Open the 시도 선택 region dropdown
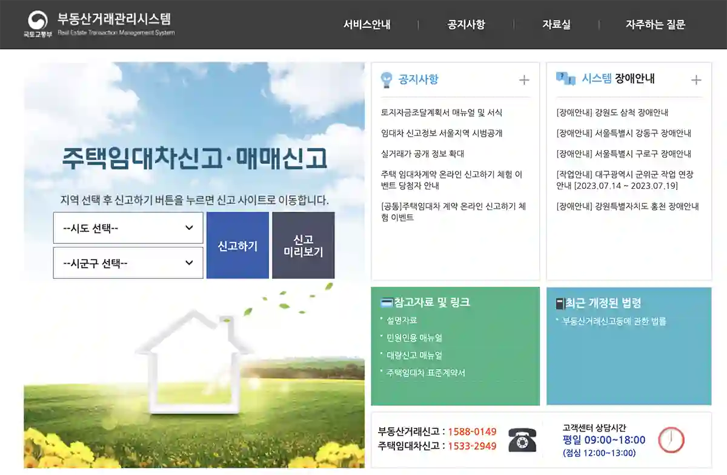Image resolution: width=727 pixels, height=475 pixels. pos(127,228)
